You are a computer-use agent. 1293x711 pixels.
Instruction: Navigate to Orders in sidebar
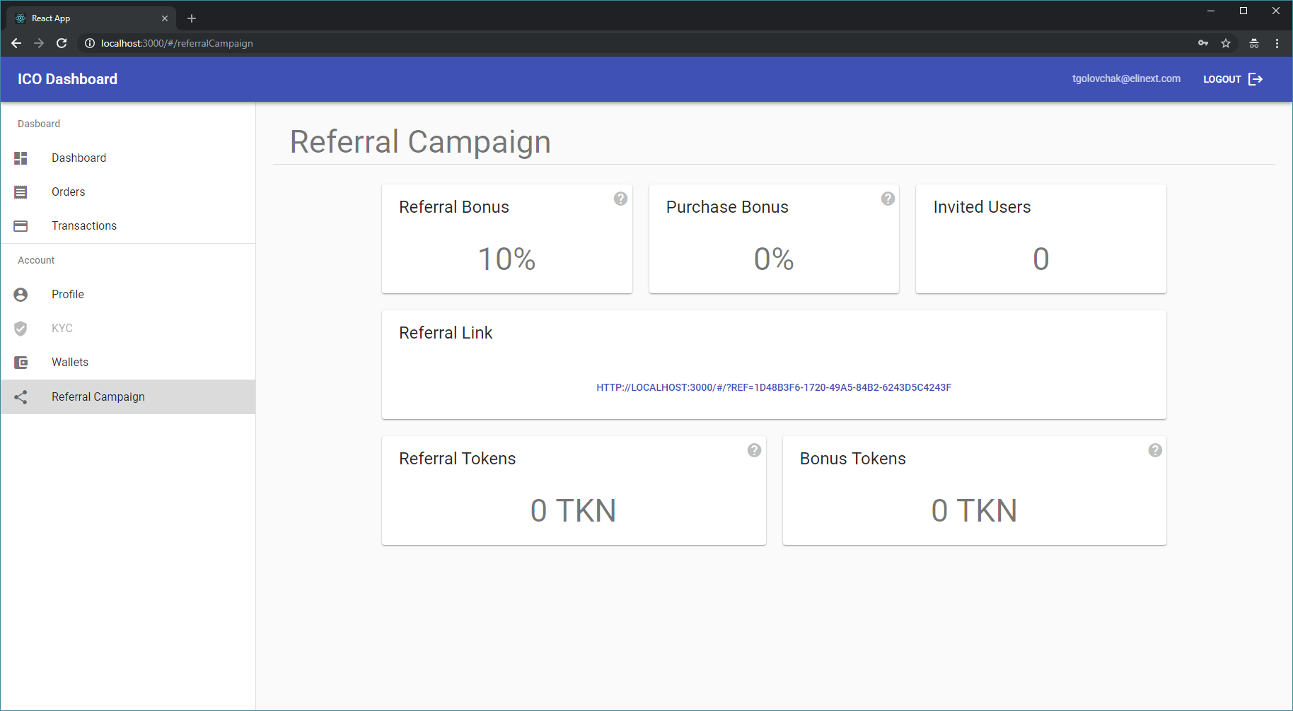click(68, 192)
